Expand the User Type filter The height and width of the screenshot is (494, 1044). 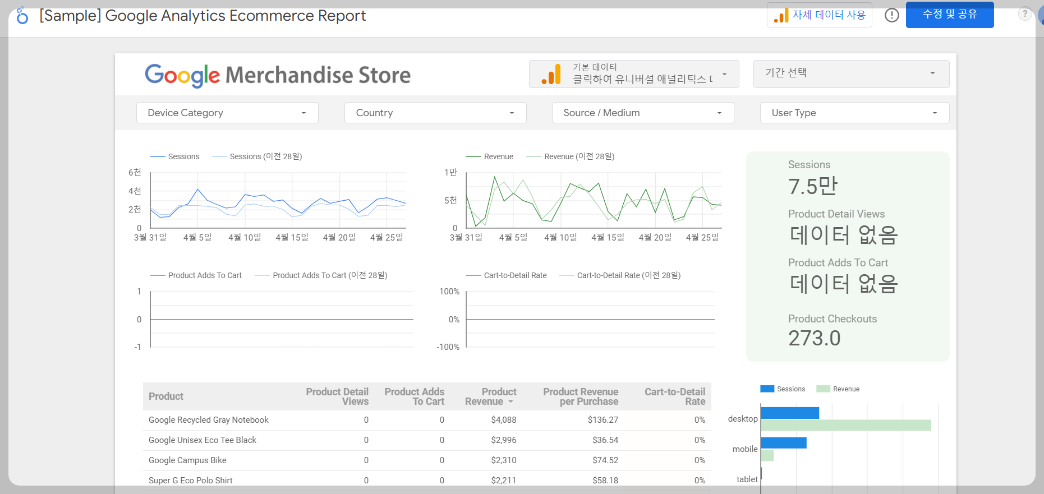click(x=854, y=113)
